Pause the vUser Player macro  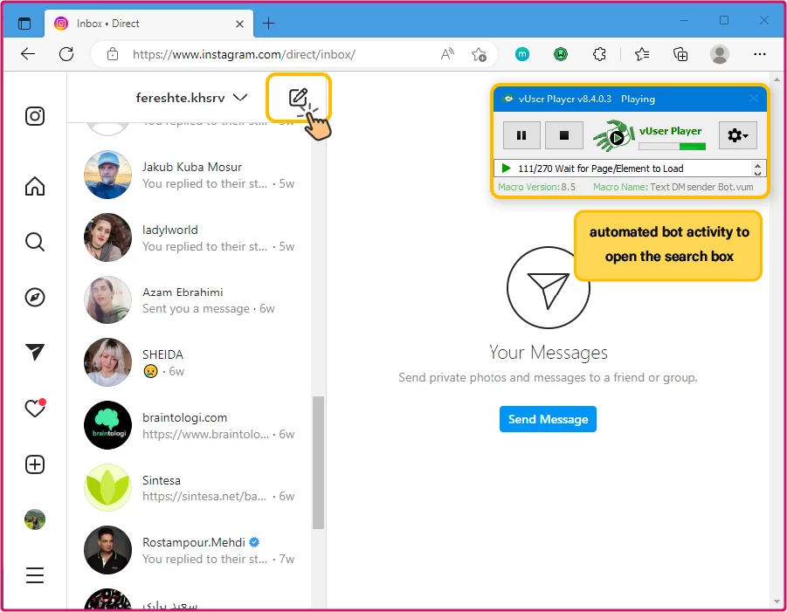pyautogui.click(x=521, y=135)
